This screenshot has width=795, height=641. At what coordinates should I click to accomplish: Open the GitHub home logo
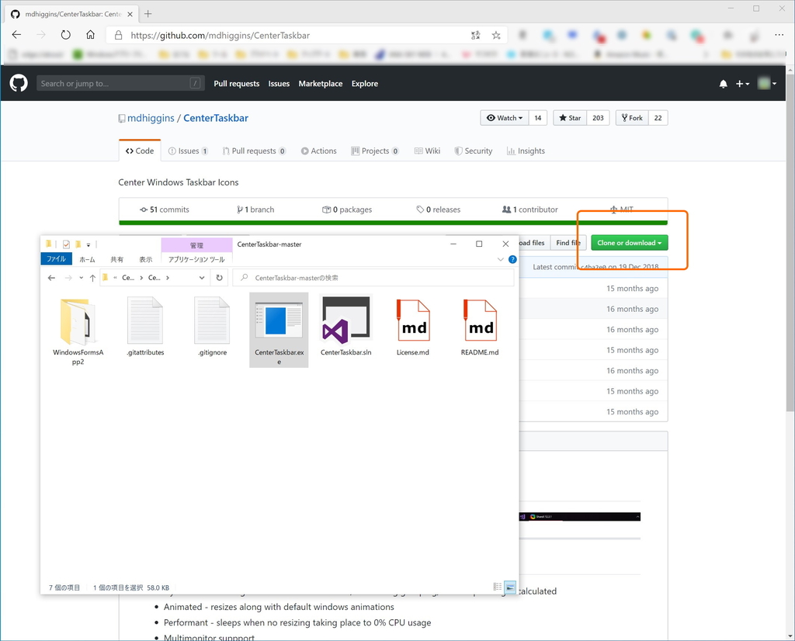pos(19,83)
